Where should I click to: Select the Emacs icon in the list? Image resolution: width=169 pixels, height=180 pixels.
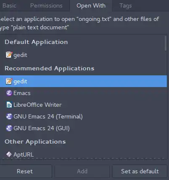(x=9, y=93)
